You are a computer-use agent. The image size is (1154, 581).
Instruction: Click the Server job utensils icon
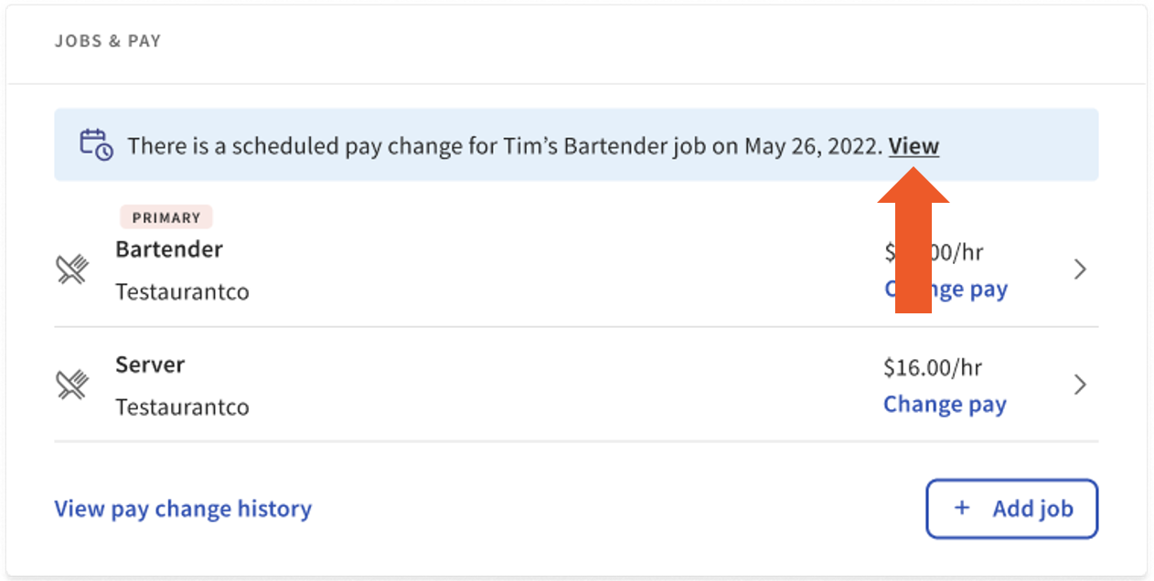pos(72,384)
